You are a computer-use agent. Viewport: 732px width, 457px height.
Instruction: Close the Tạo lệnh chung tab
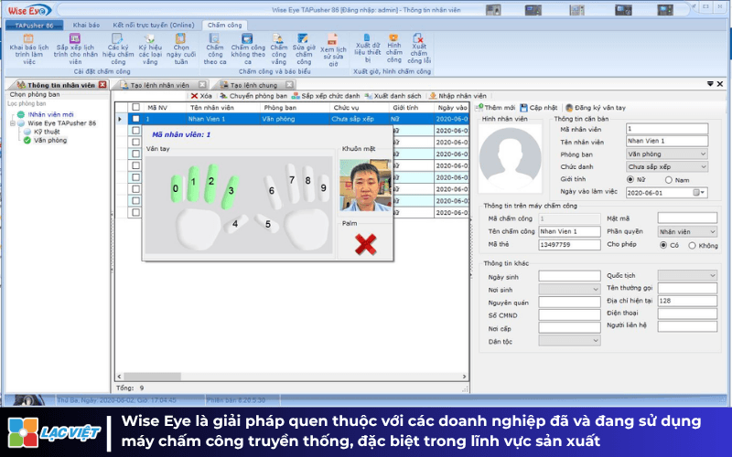point(289,84)
